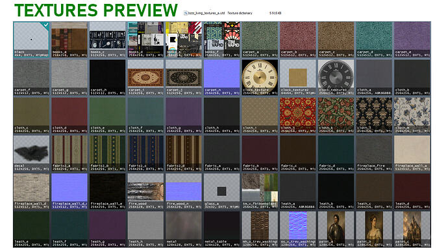Open the decal texture thumbnail
The image size is (448, 251).
(31, 153)
